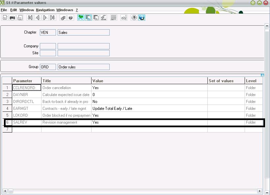Click the row number 7 header
The width and height of the screenshot is (270, 195).
point(7,129)
